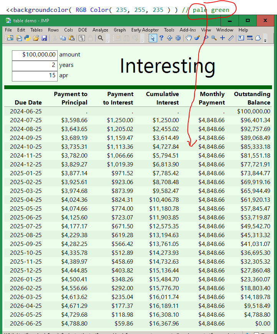Click the JMP app icon in title bar
The height and width of the screenshot is (334, 277).
(8, 21)
